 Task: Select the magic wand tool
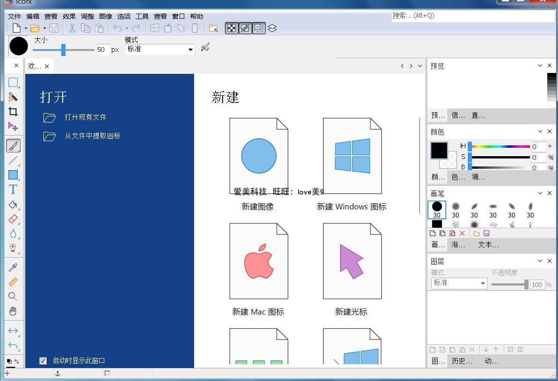[x=13, y=97]
